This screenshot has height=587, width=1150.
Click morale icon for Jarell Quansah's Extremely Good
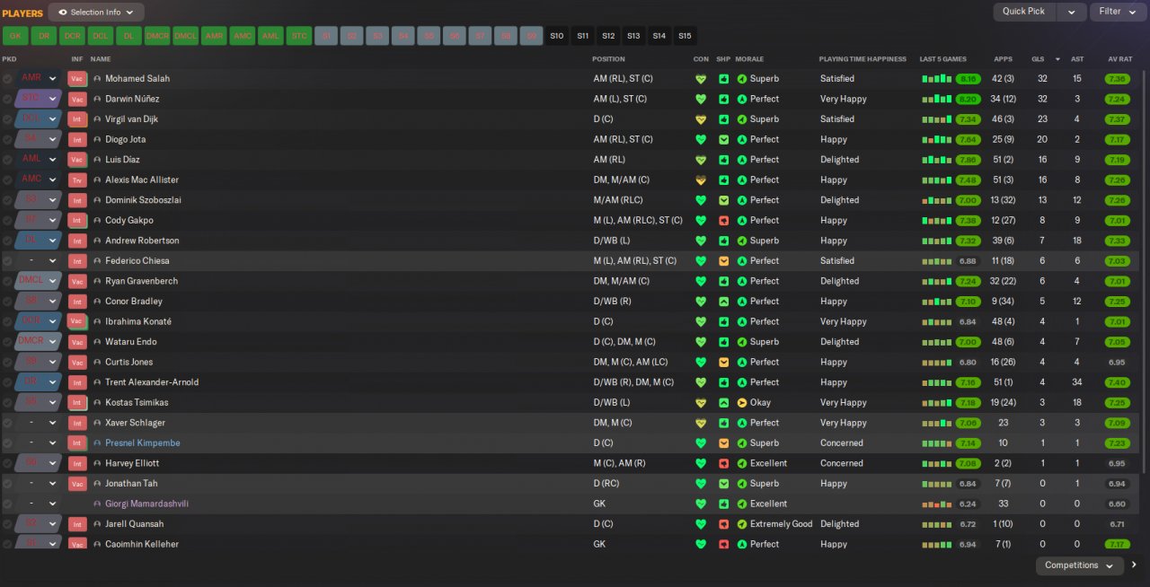[742, 524]
